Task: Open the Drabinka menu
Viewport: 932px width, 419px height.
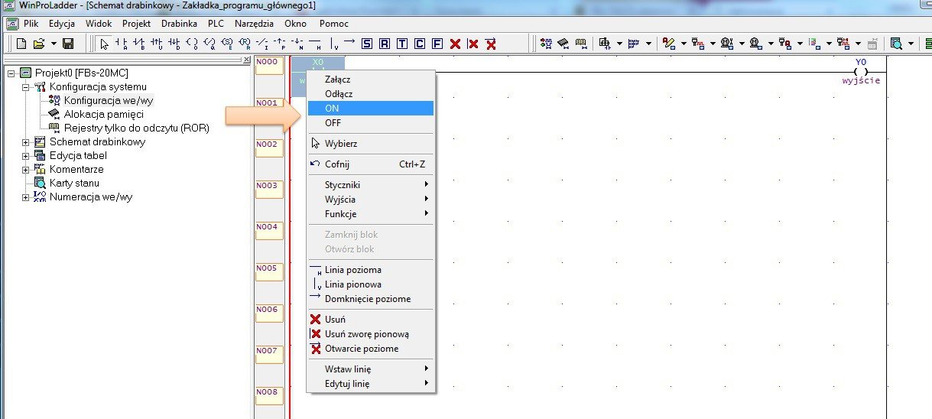Action: point(179,24)
